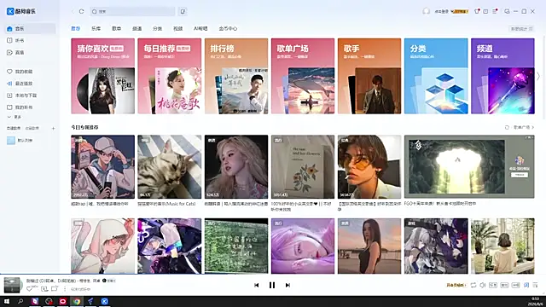Open the 每日推荐 card
The image size is (546, 307).
(169, 76)
